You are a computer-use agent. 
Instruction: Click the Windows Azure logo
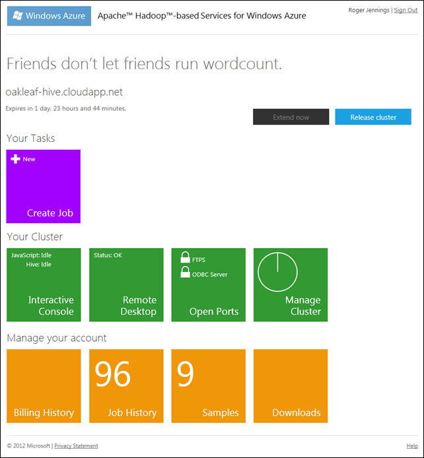pyautogui.click(x=49, y=16)
